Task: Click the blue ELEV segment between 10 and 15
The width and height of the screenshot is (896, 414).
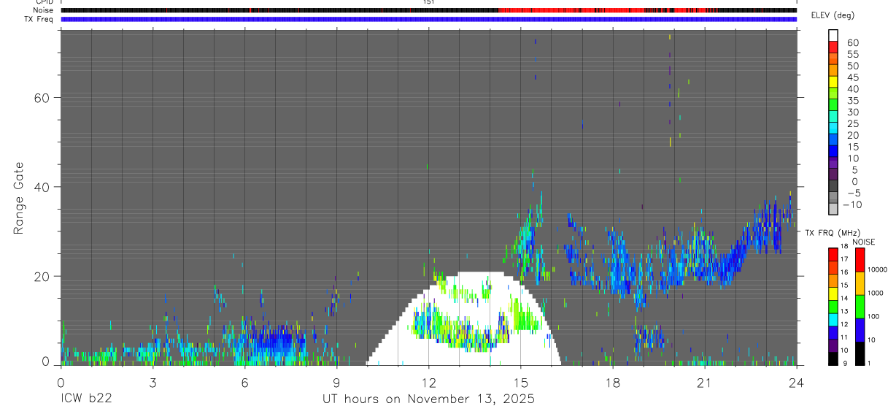Action: click(833, 151)
